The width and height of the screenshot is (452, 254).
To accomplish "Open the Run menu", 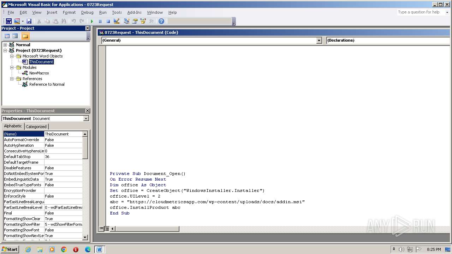I will point(103,12).
